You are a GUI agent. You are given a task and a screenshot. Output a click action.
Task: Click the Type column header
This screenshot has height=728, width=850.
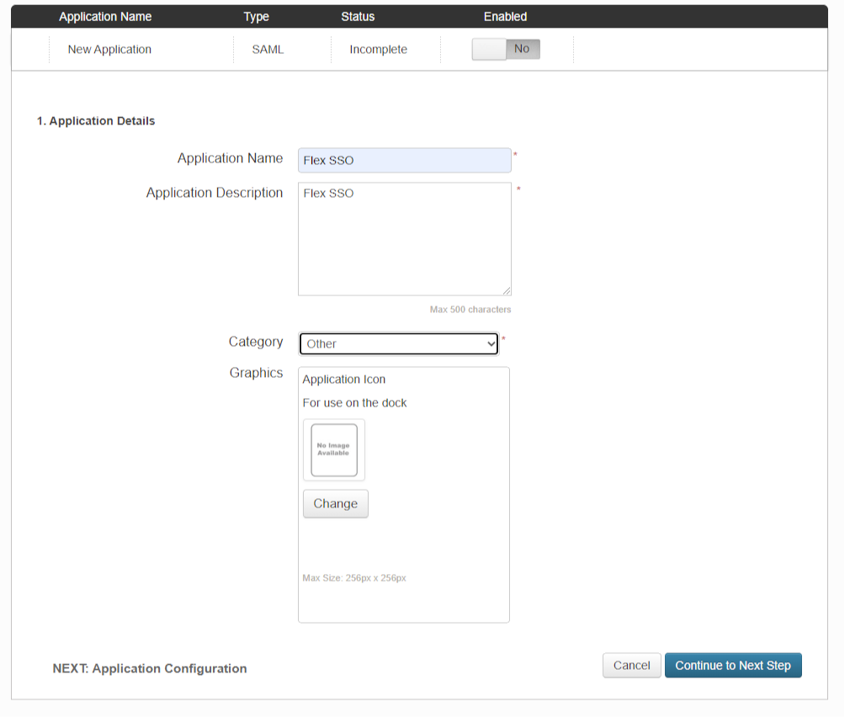click(x=256, y=17)
